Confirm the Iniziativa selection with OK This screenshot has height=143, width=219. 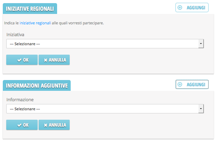(22, 60)
